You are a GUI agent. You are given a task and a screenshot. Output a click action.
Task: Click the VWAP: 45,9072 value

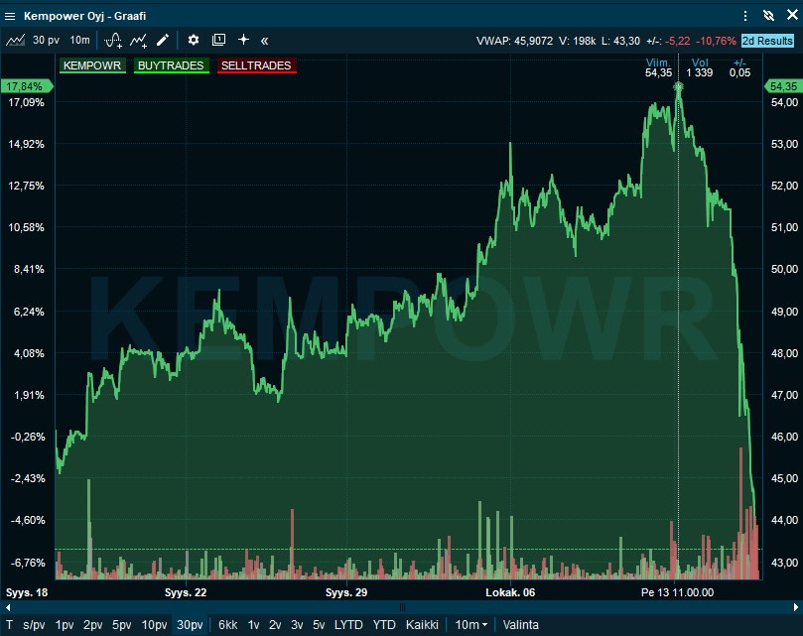click(x=514, y=41)
